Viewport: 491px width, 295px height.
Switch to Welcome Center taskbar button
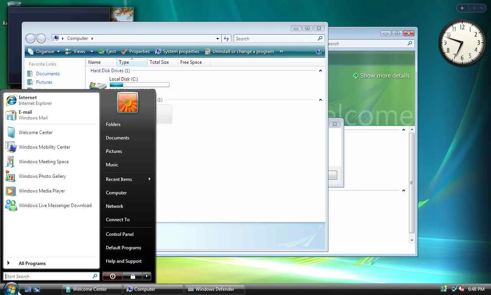[92, 289]
